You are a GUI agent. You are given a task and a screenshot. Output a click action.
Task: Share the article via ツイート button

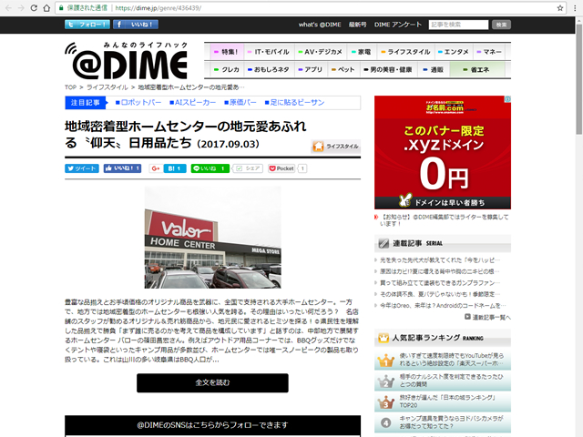coord(81,168)
